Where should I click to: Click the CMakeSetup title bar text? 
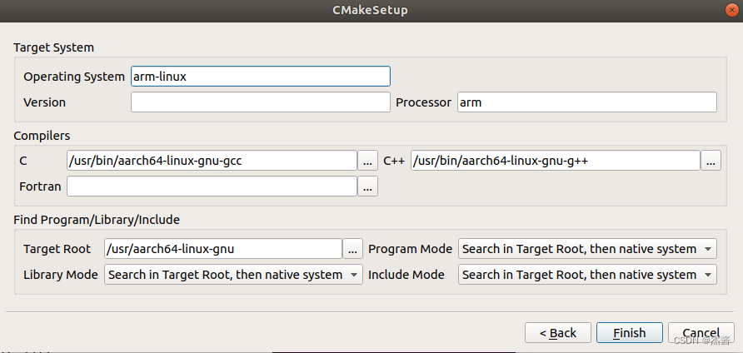pos(370,10)
